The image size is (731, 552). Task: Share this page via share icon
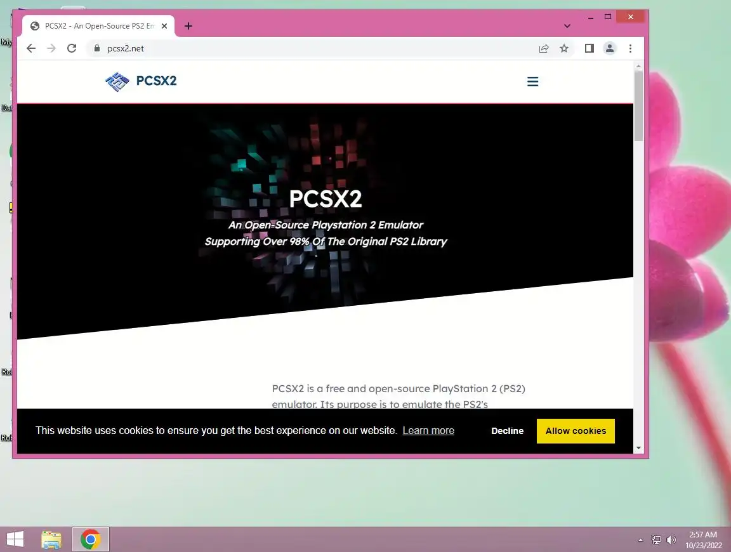click(x=544, y=48)
